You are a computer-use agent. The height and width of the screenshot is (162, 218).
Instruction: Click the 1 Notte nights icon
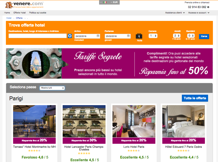coord(139,36)
